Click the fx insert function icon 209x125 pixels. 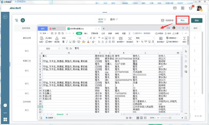(x=71, y=48)
